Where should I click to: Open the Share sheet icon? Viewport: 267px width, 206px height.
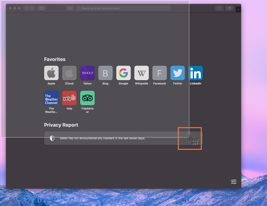219,8
